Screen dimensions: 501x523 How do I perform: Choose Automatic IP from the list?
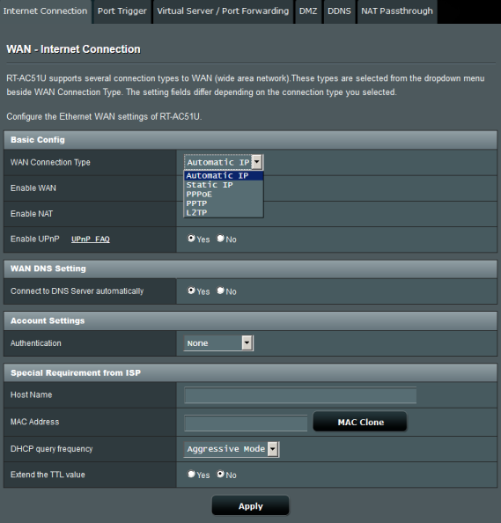coord(224,175)
